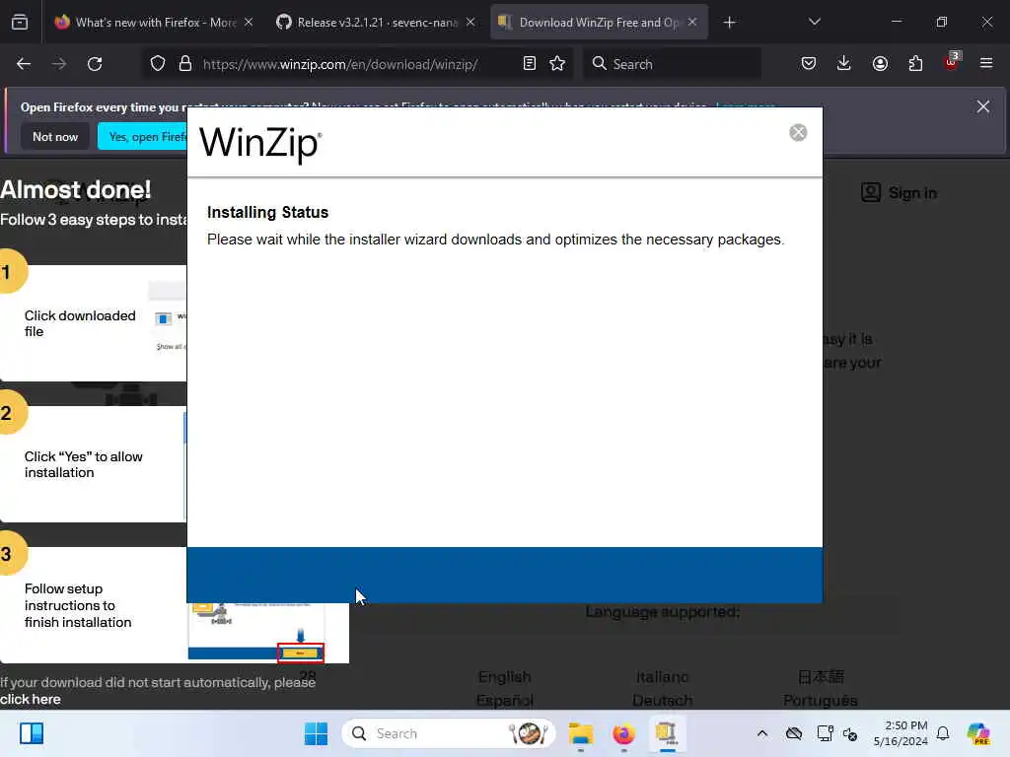The height and width of the screenshot is (757, 1010).
Task: Open the Firefox downloads panel
Action: [x=844, y=64]
